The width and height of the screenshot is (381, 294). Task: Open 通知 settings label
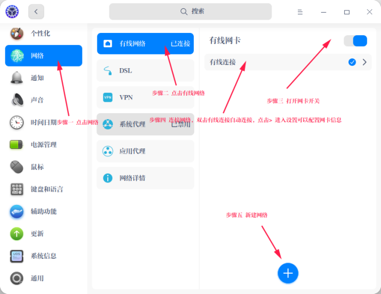(x=37, y=78)
